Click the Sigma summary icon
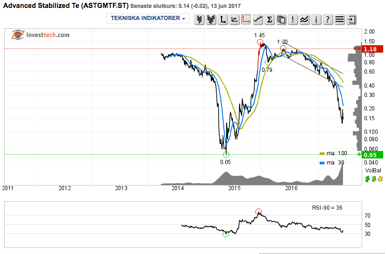Screen dimensions: 386x254 pos(269,20)
